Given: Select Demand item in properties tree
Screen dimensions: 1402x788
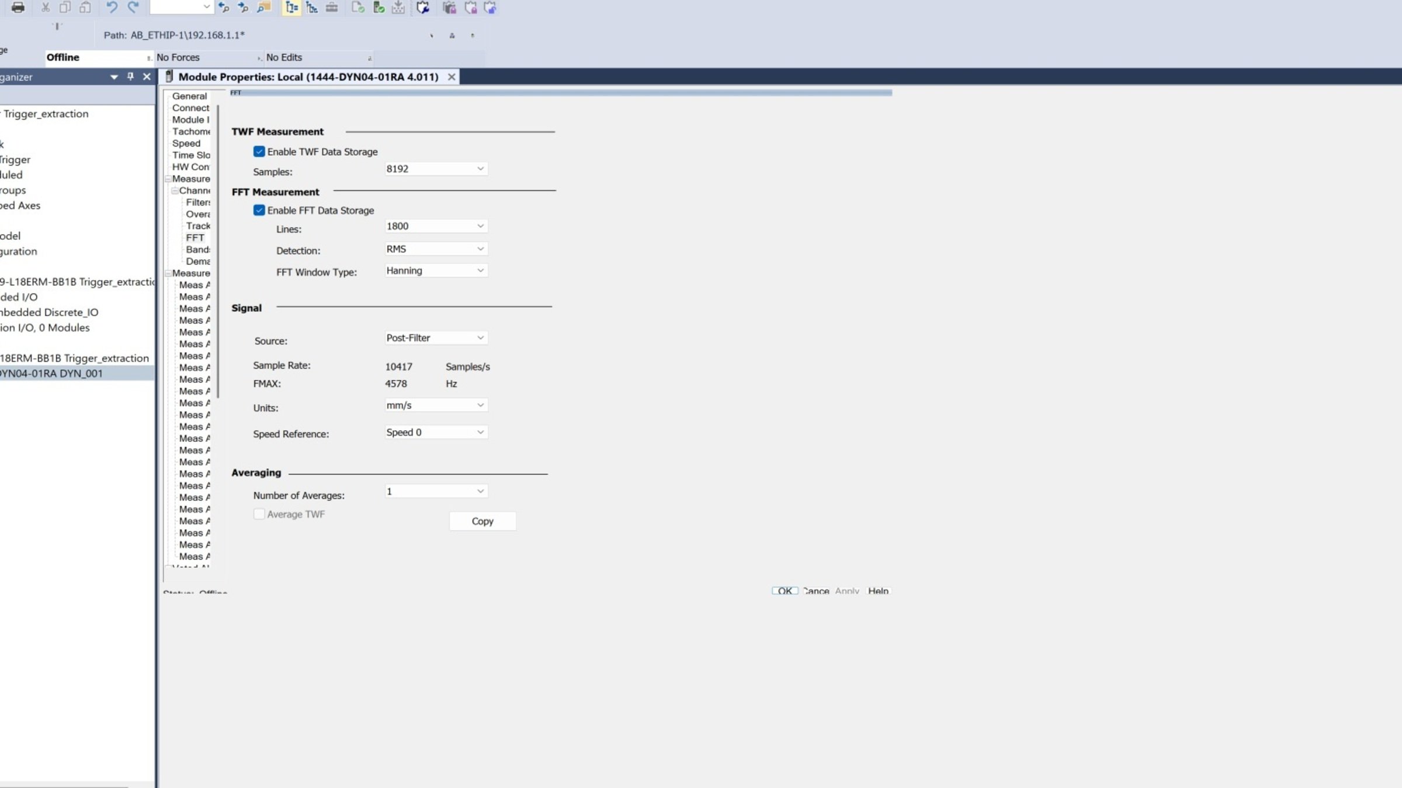Looking at the screenshot, I should (x=198, y=261).
